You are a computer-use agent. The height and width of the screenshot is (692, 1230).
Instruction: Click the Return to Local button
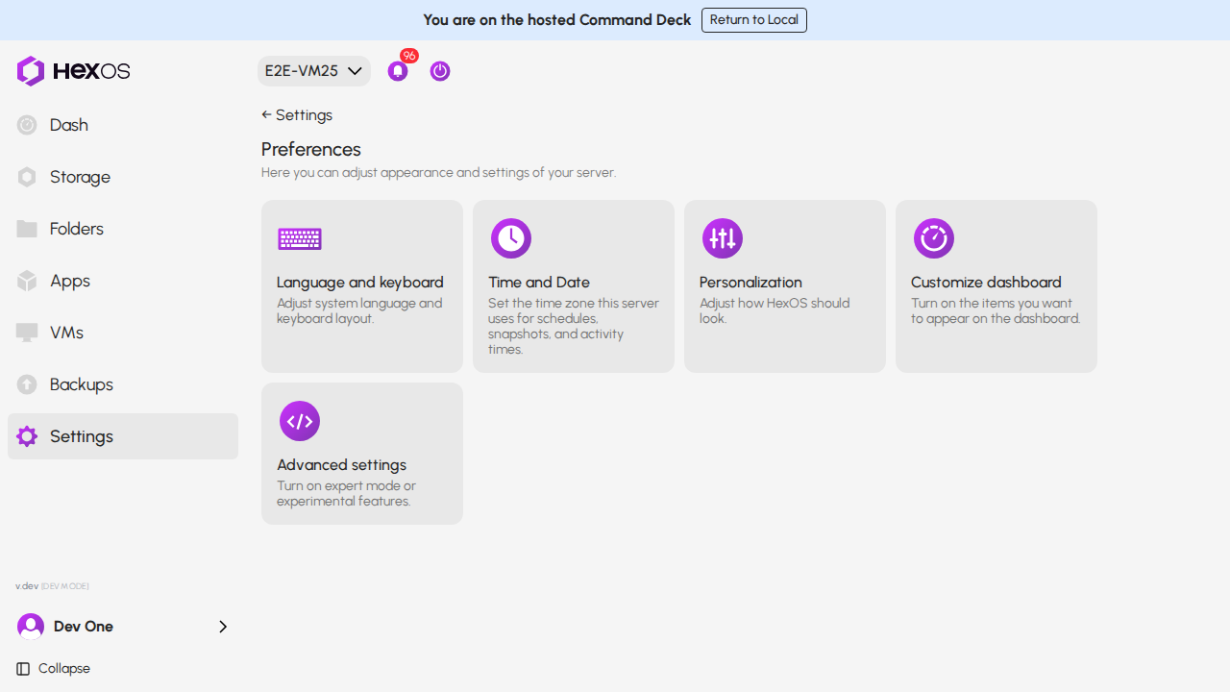754,20
